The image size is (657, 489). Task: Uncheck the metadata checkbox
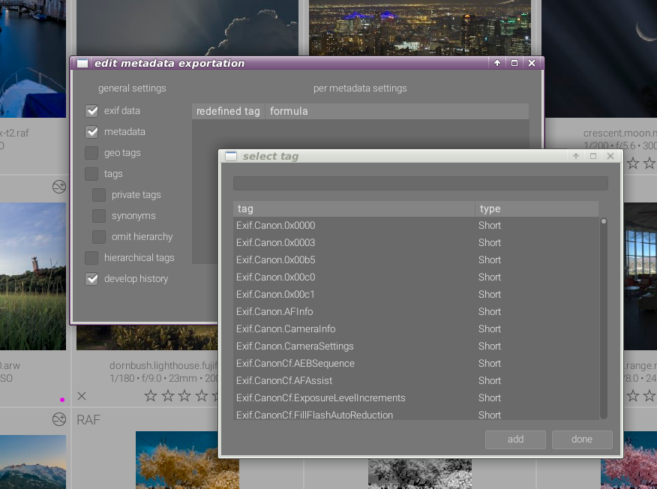coord(91,132)
